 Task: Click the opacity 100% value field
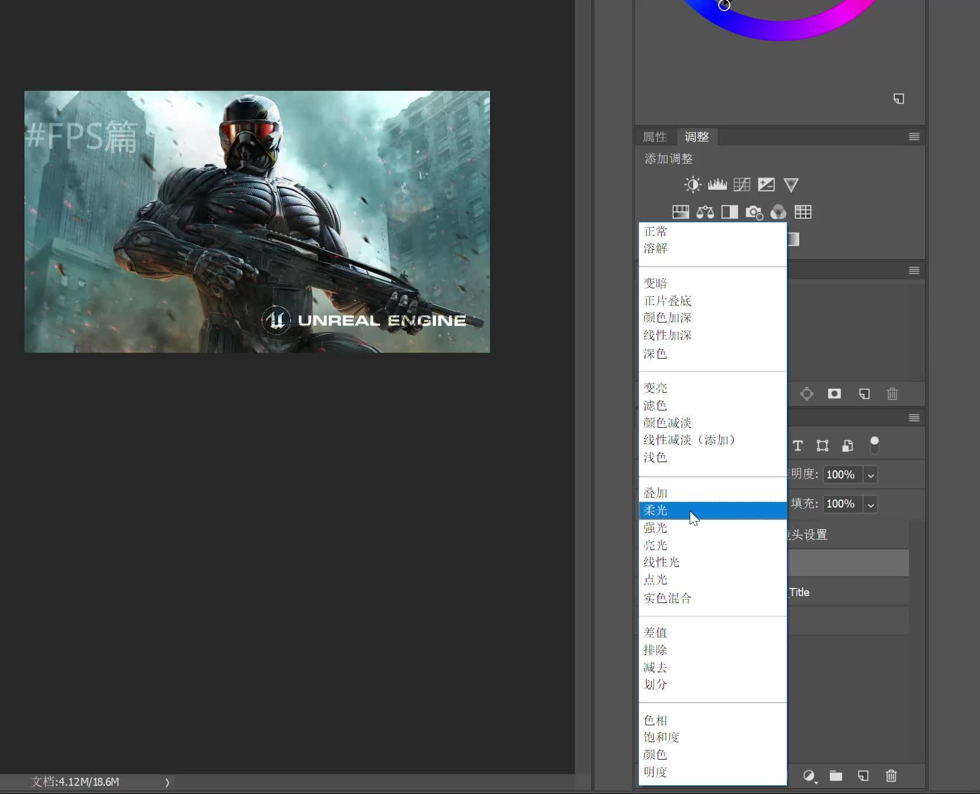[x=843, y=475]
